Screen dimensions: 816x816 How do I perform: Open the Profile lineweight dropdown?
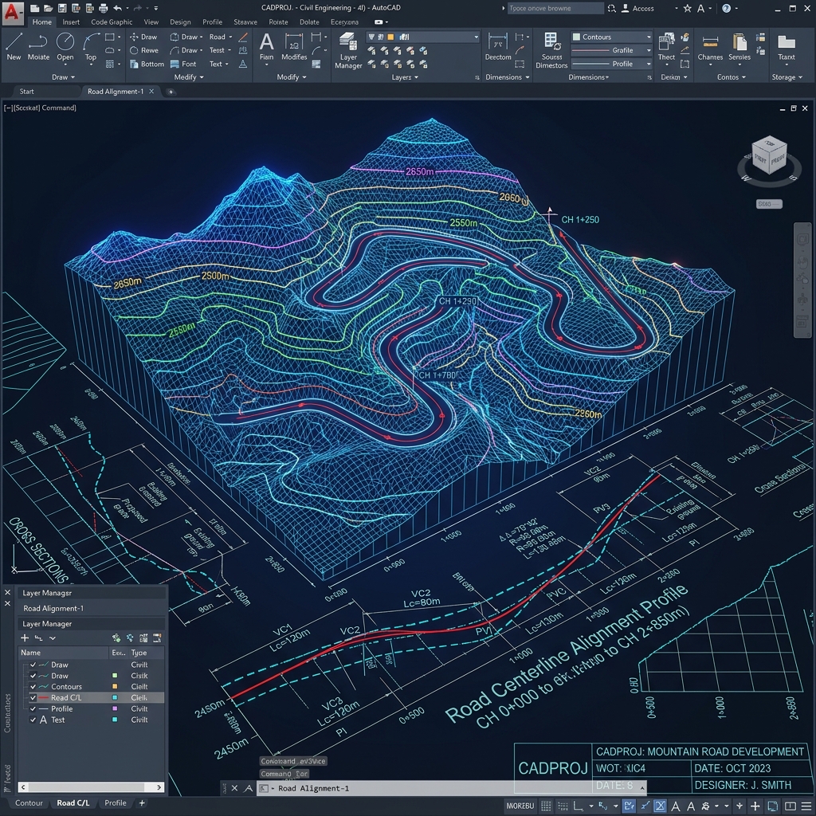point(611,64)
